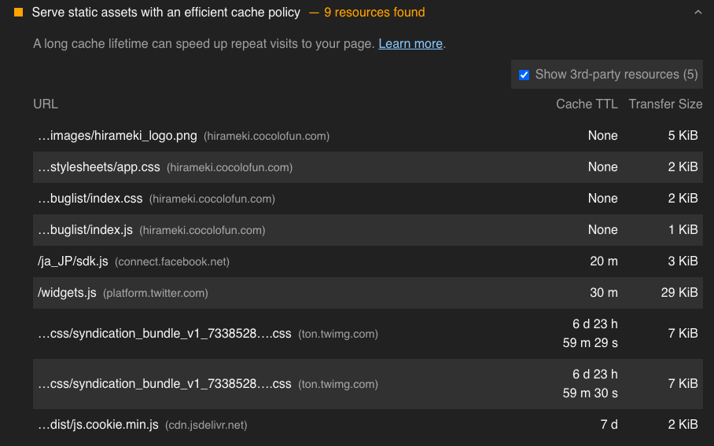The width and height of the screenshot is (714, 446).
Task: Click the Transfer Size column header
Action: point(665,104)
